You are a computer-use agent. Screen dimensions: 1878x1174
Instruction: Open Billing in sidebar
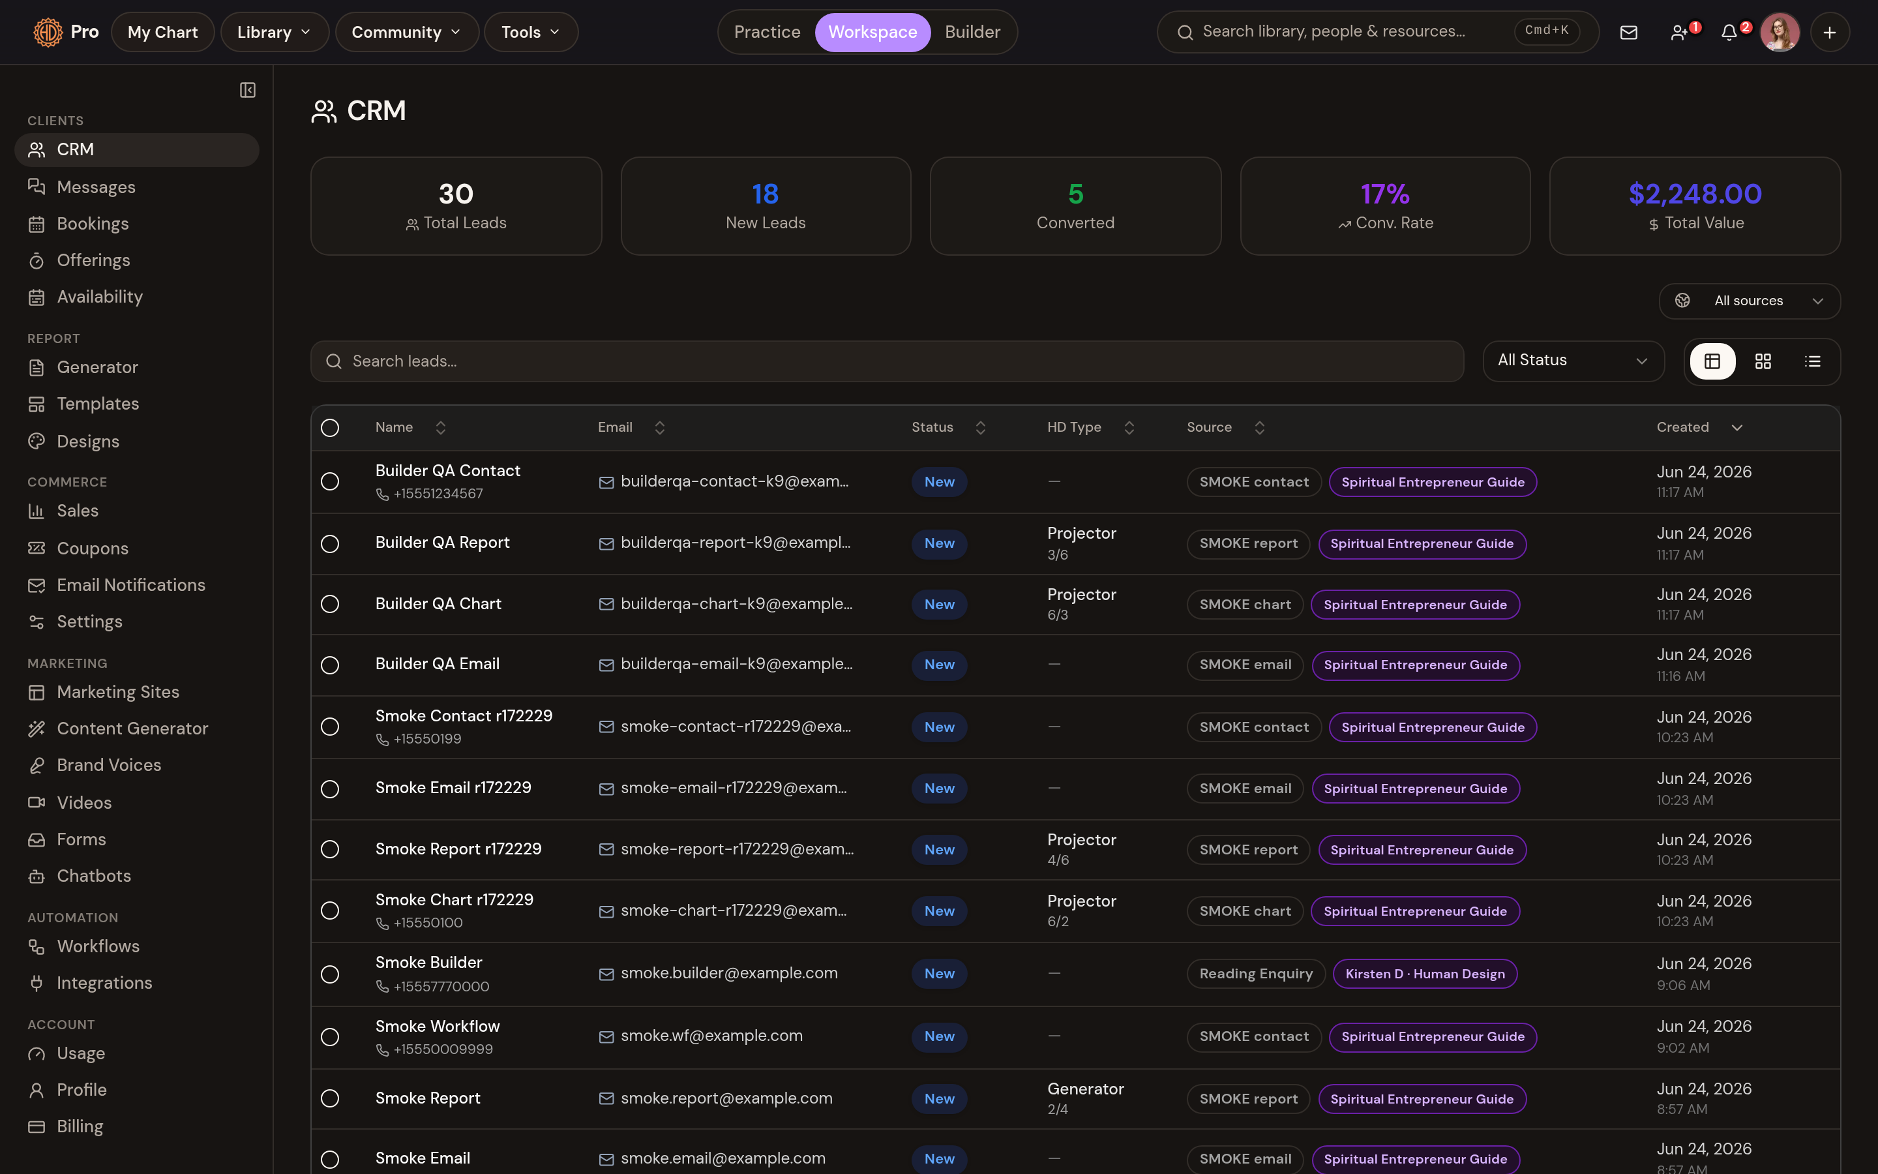click(x=136, y=1126)
